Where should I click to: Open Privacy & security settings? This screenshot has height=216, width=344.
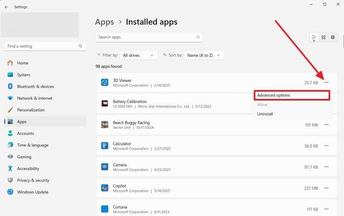45,180
